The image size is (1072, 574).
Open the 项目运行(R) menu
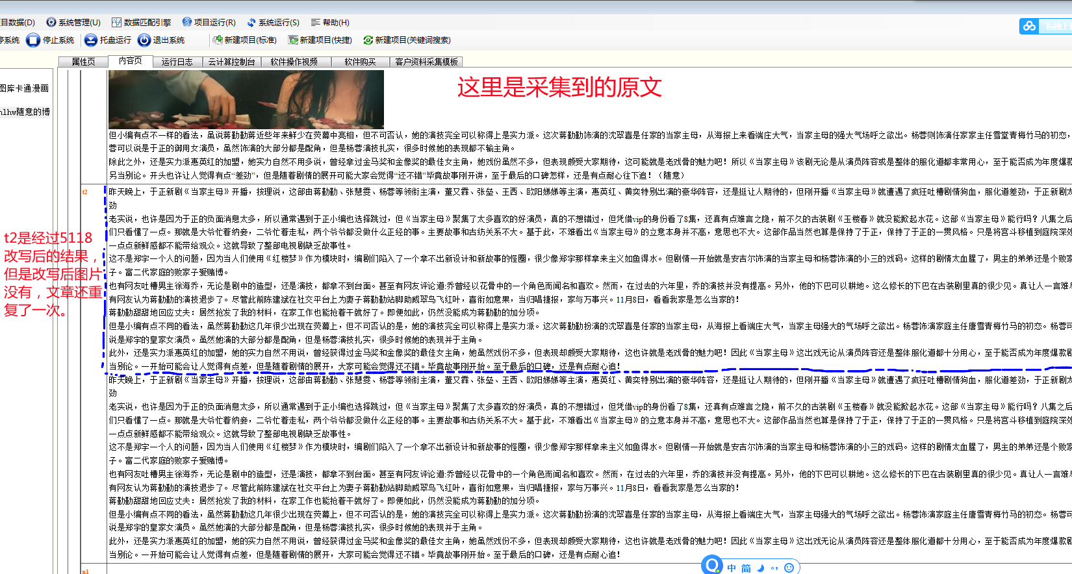(x=209, y=22)
